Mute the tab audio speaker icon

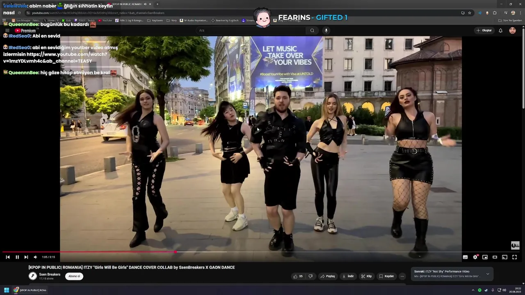(x=145, y=4)
